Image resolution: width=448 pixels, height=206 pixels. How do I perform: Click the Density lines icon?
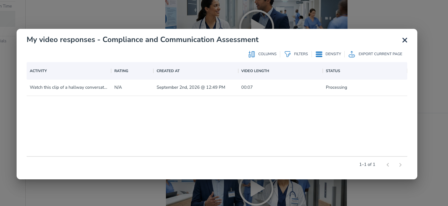(x=319, y=54)
